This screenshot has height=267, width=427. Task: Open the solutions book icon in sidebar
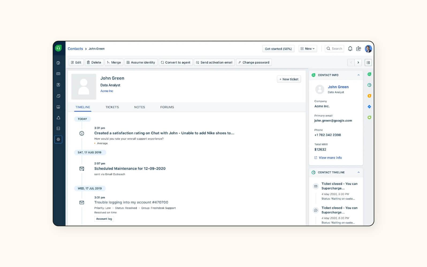[x=58, y=107]
